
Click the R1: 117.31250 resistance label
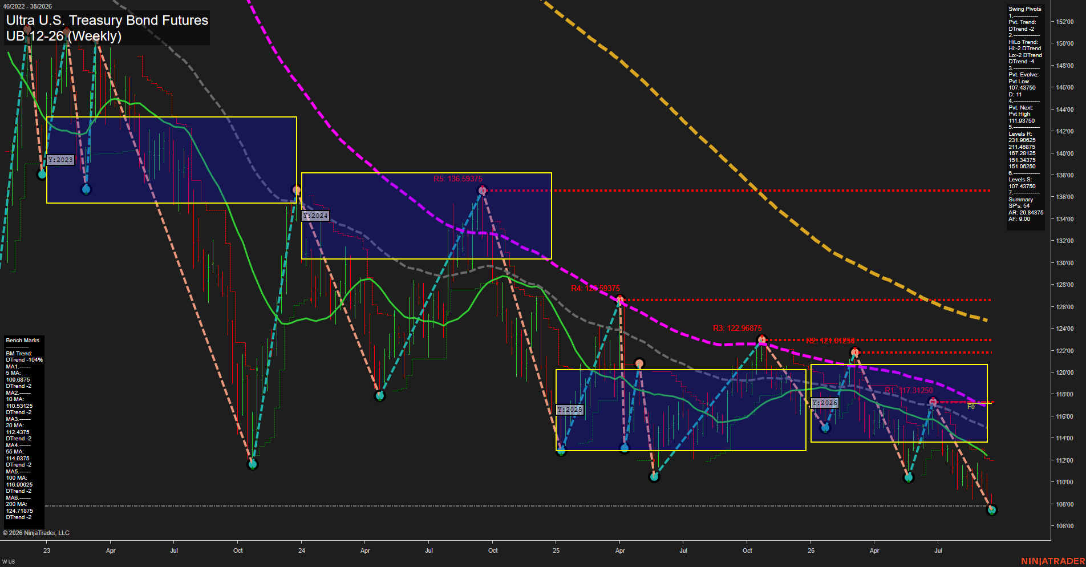click(x=909, y=391)
